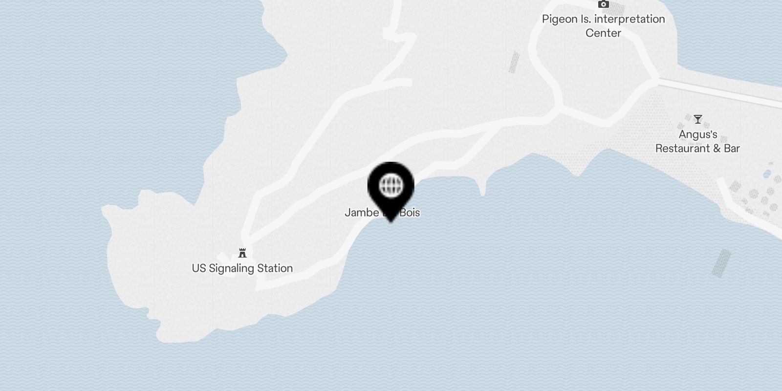Select the US Signaling Station text label
782x391 pixels.
point(242,268)
